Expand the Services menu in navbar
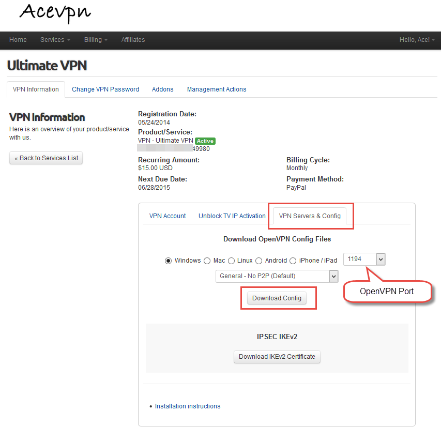This screenshot has height=427, width=441. (55, 40)
